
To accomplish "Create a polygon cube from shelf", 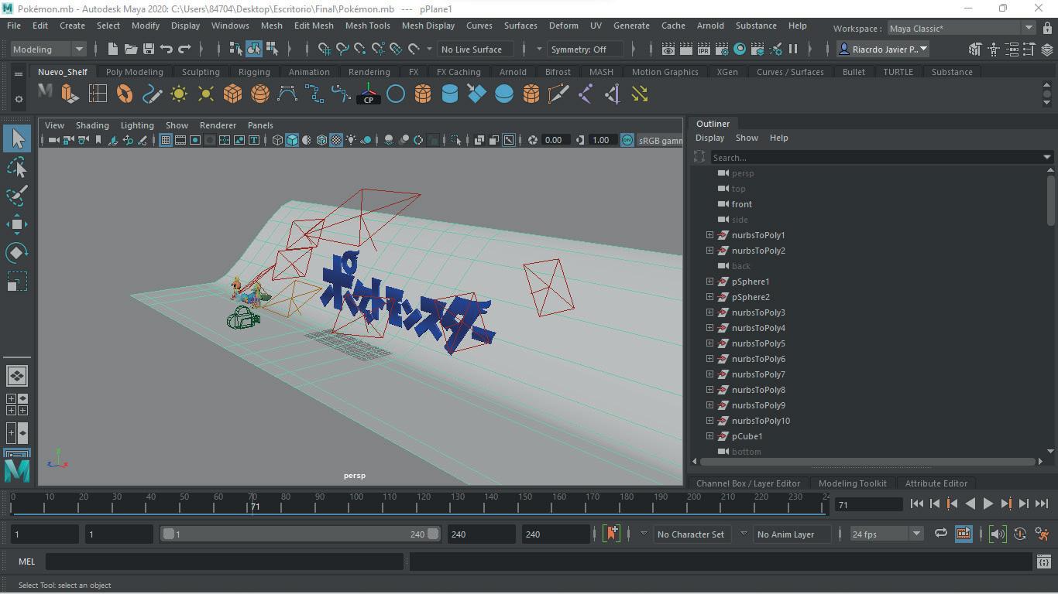I will pyautogui.click(x=232, y=94).
